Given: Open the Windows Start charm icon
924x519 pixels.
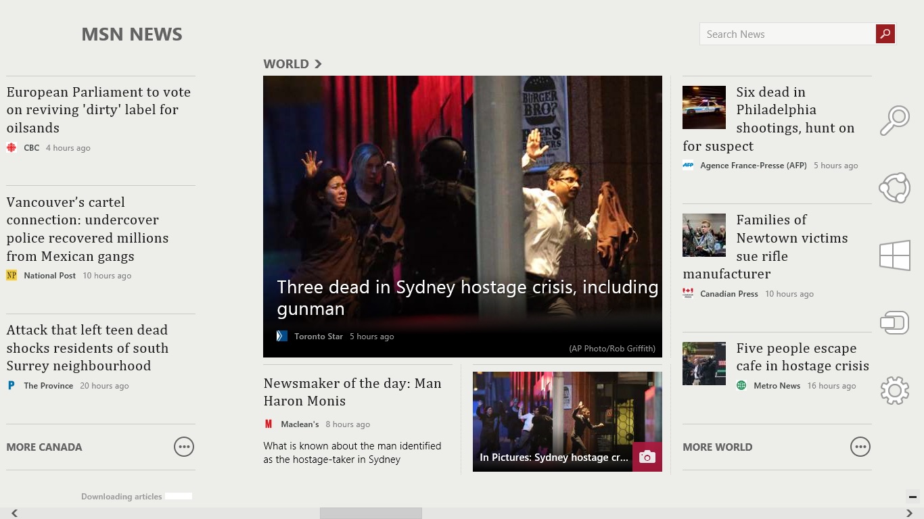Looking at the screenshot, I should pos(895,255).
